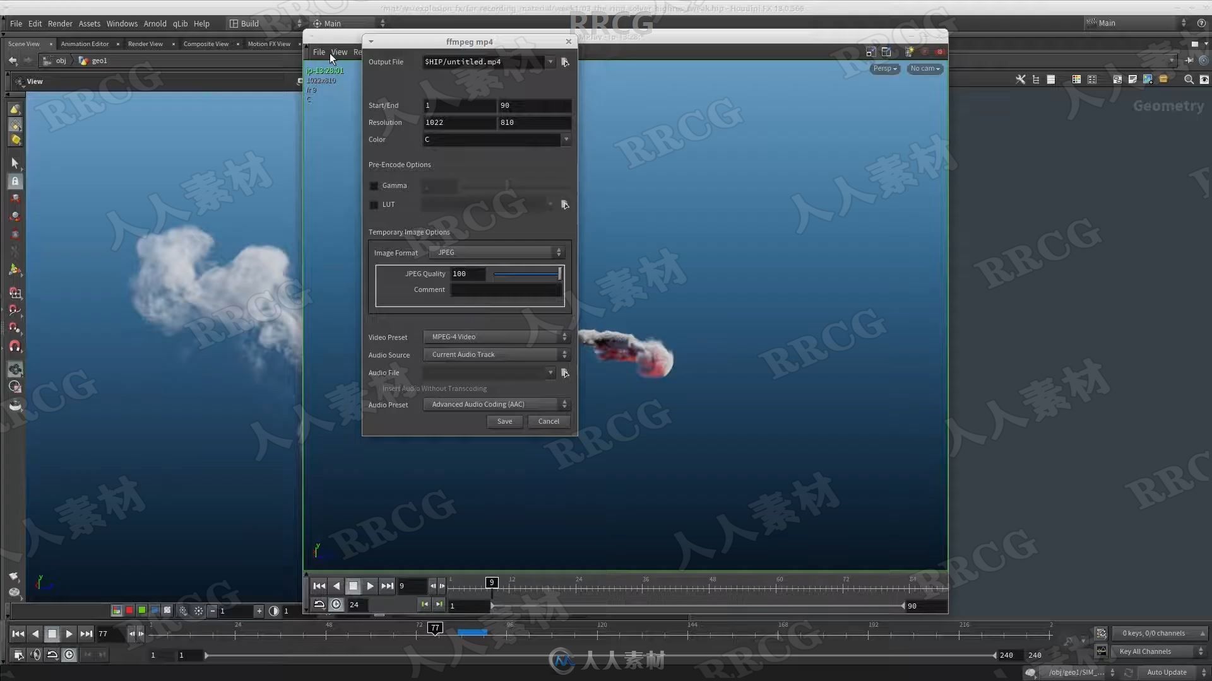The image size is (1212, 681).
Task: Enable the LUT checkbox
Action: point(374,204)
